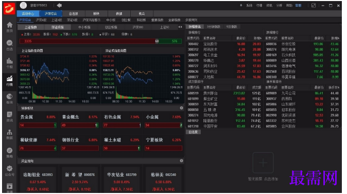Click the 3335 rise/fall distribution bar

[101, 41]
